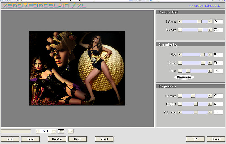Click the preview image thumbnail

[77, 68]
